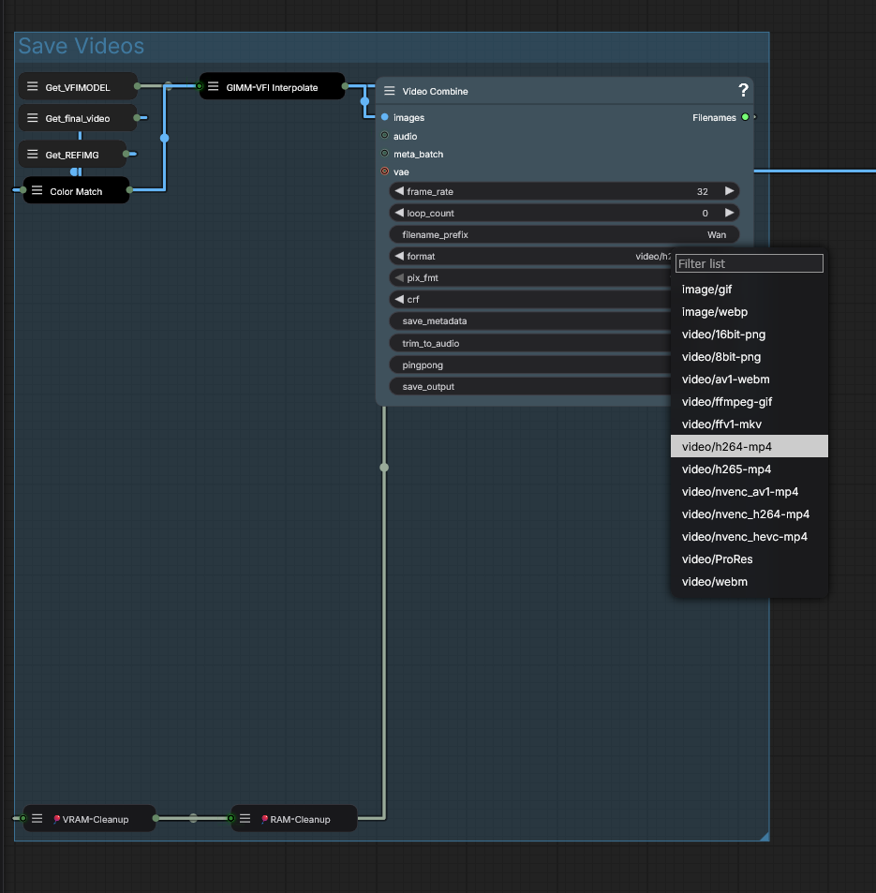
Task: Toggle the save_metadata option
Action: (x=529, y=321)
